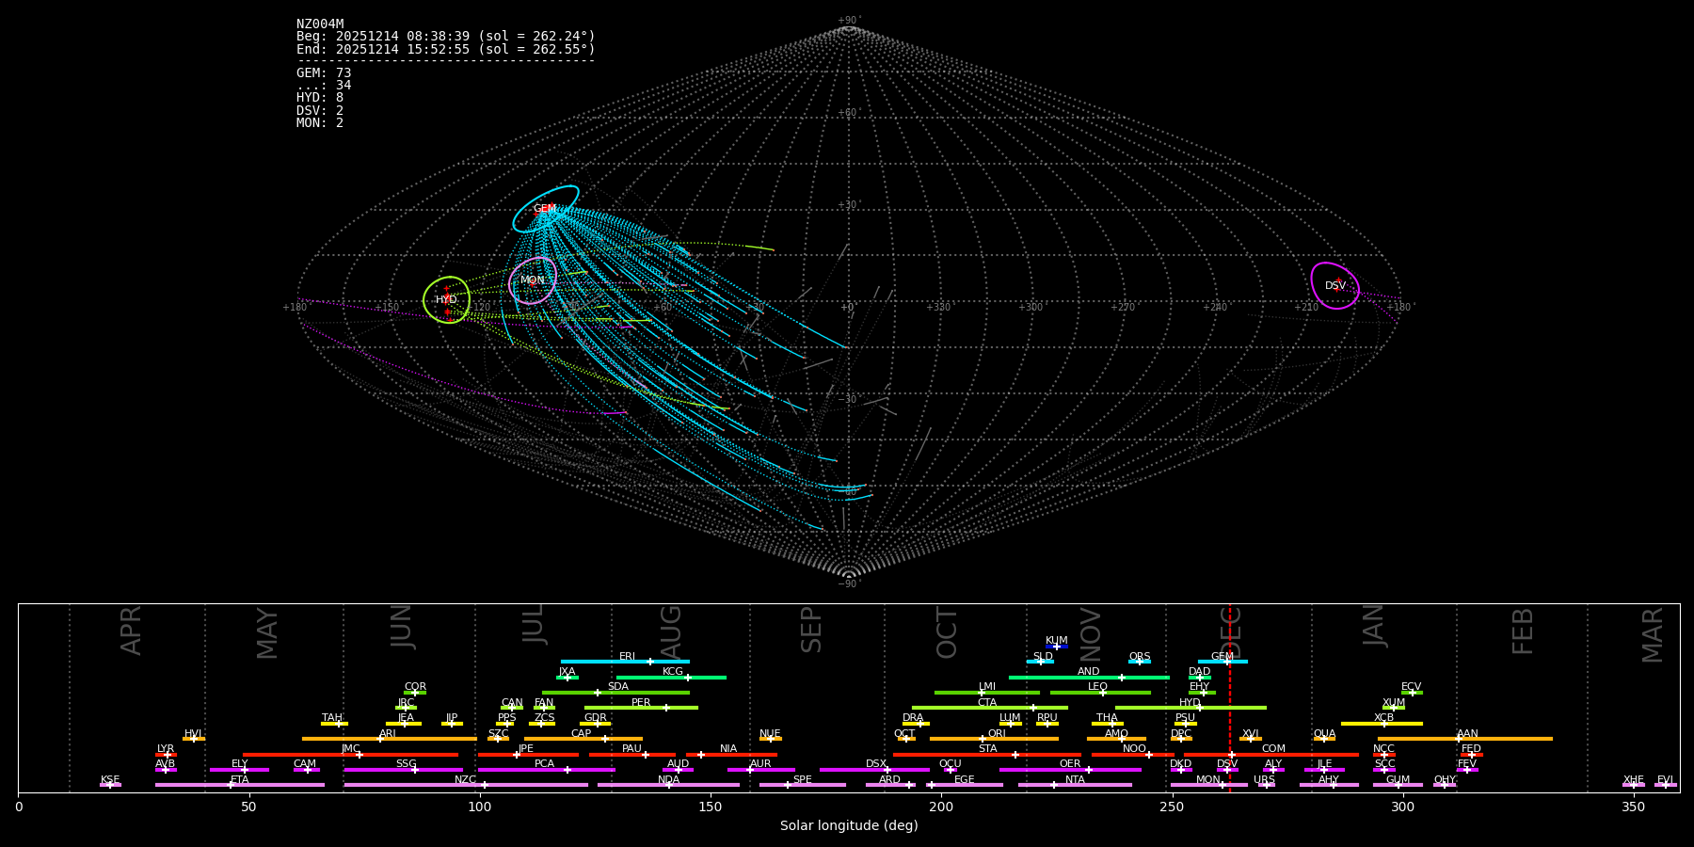This screenshot has width=1694, height=847.
Task: Select the DSV radiant label in the magenta ellipse
Action: point(1335,286)
